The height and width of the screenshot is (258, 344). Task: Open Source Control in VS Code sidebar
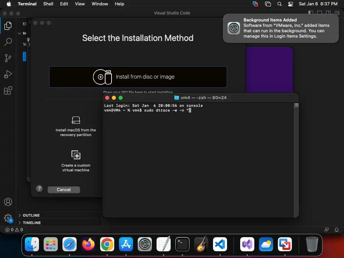point(8,58)
